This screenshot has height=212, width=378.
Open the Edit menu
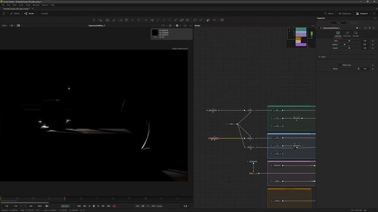point(9,5)
